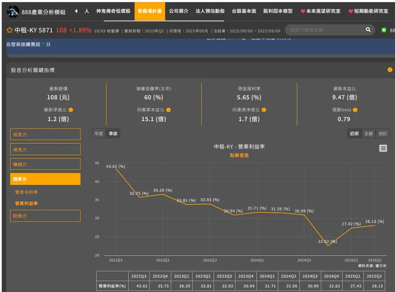Image resolution: width=395 pixels, height=292 pixels.
Task: Click the info icon beside 同產業淨值比
Action: click(264, 110)
